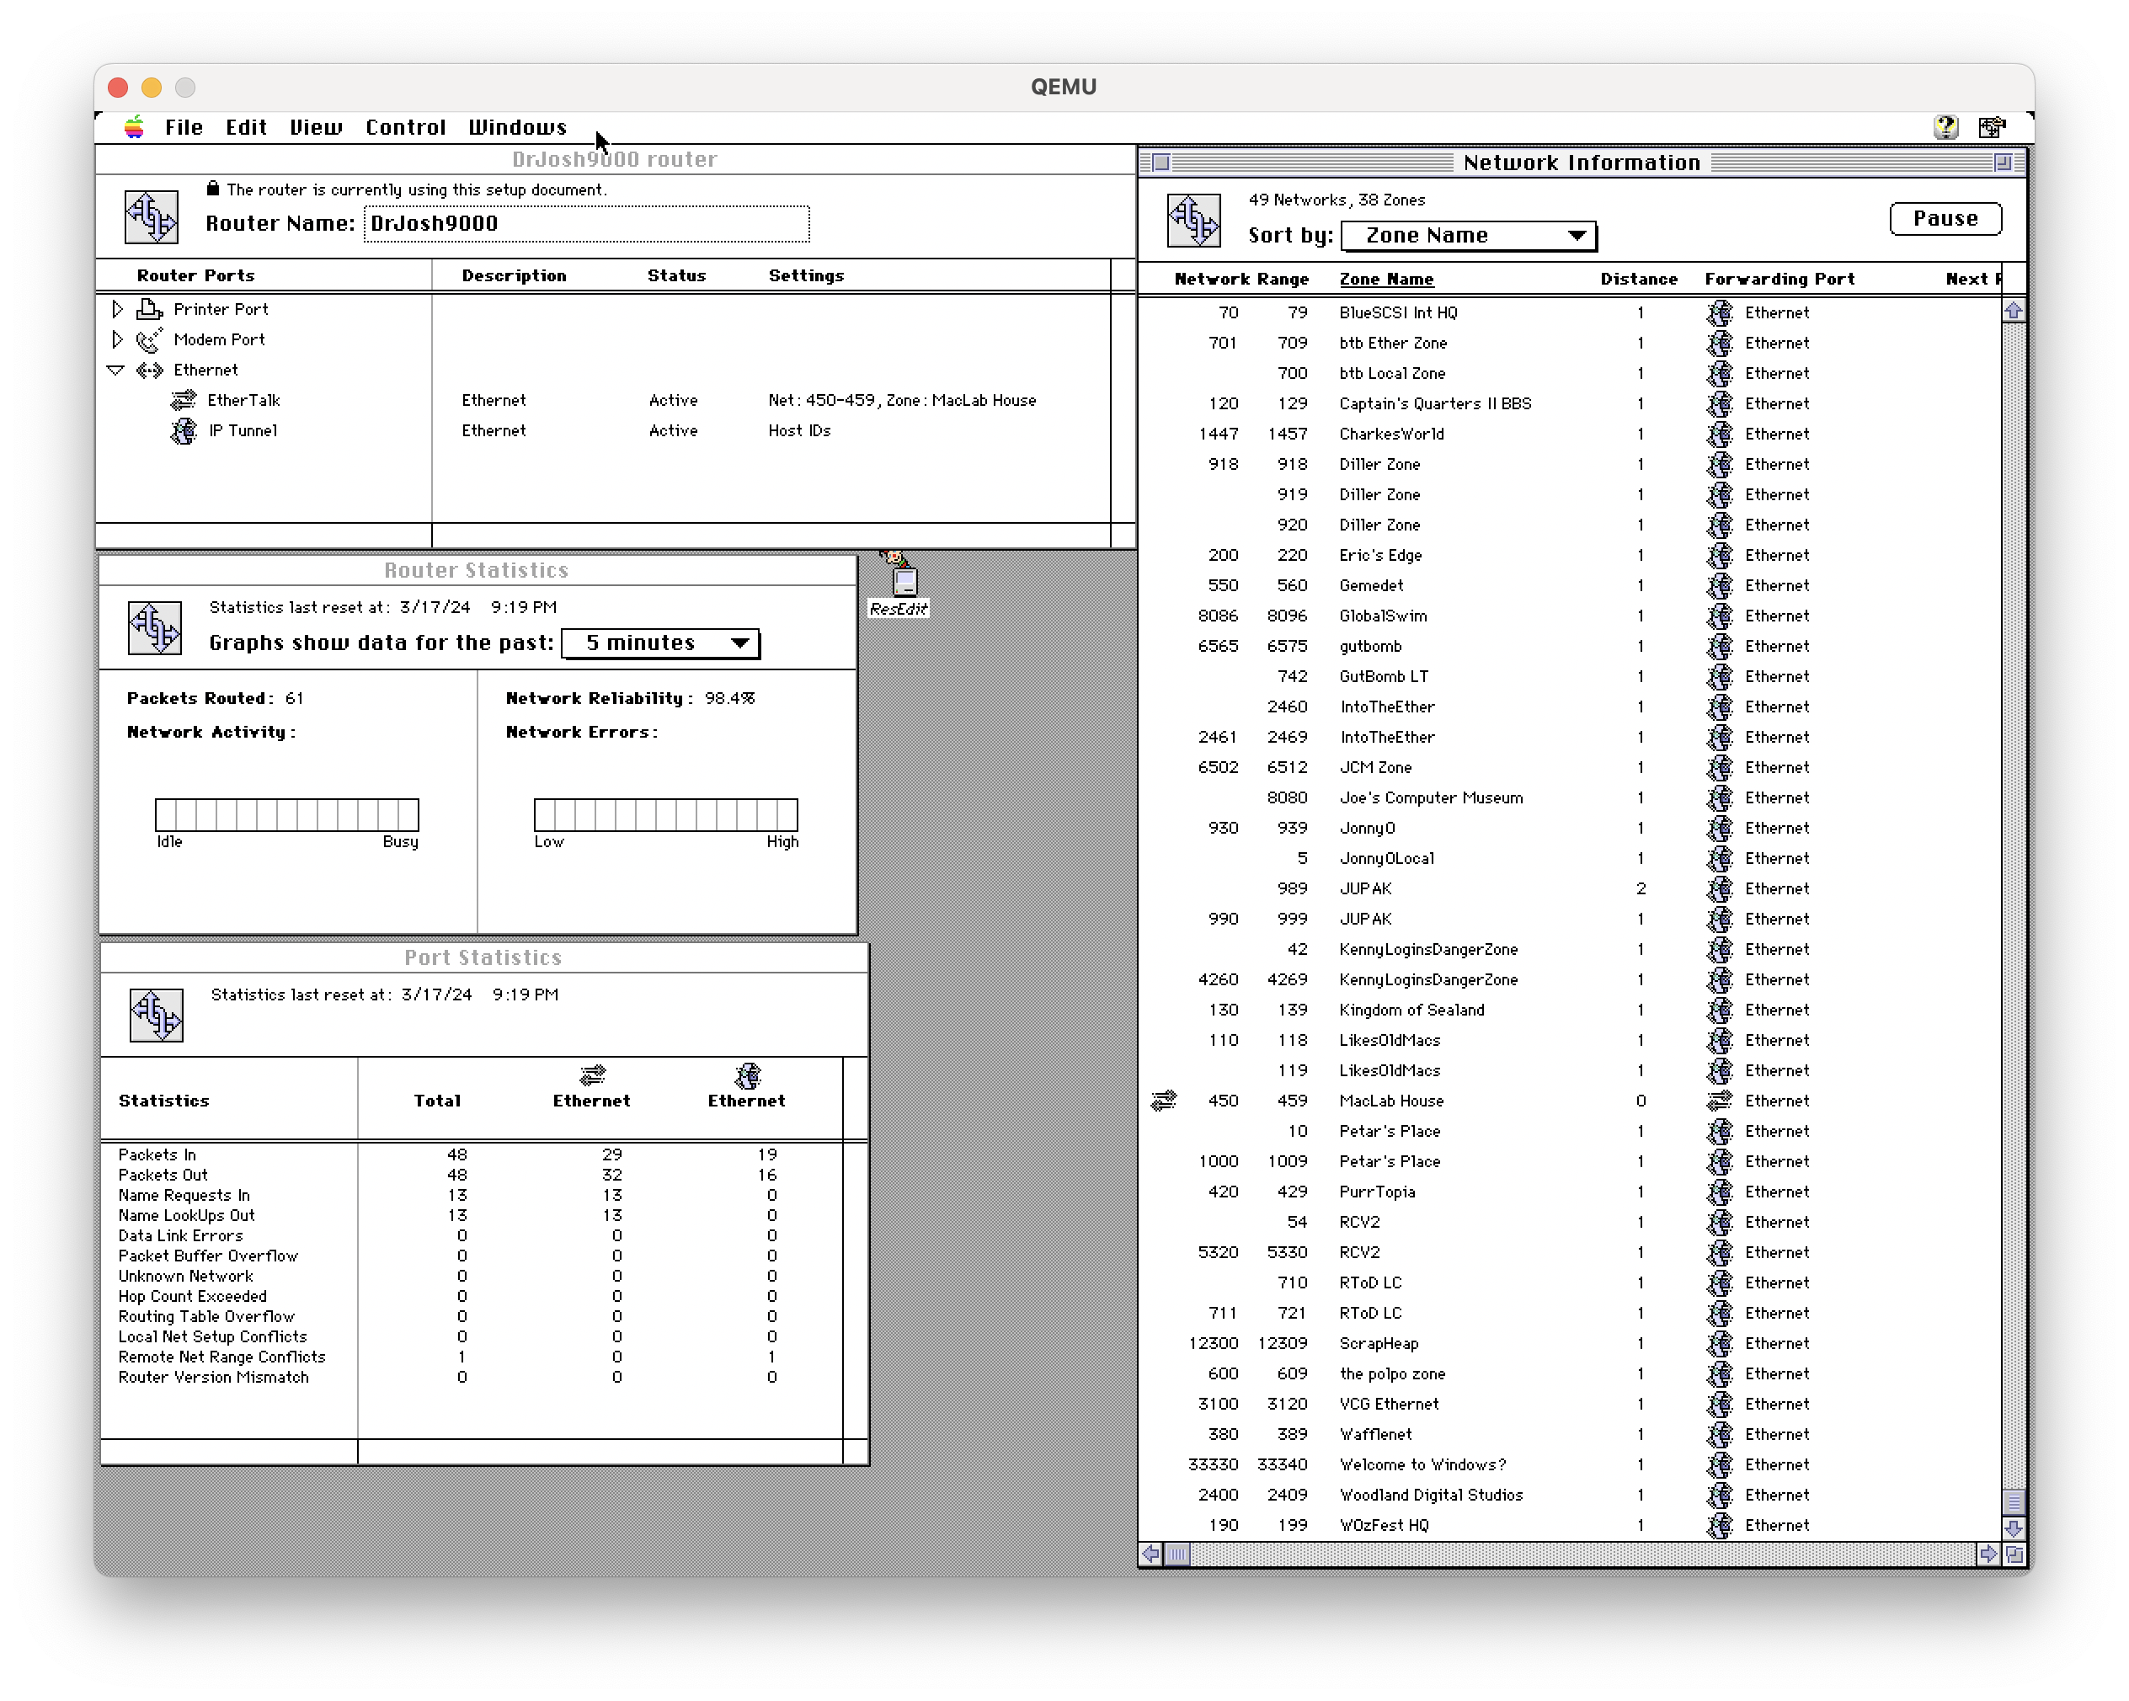Click the forwarding port icon for MacLab House
This screenshot has height=1701, width=2129.
click(x=1721, y=1101)
